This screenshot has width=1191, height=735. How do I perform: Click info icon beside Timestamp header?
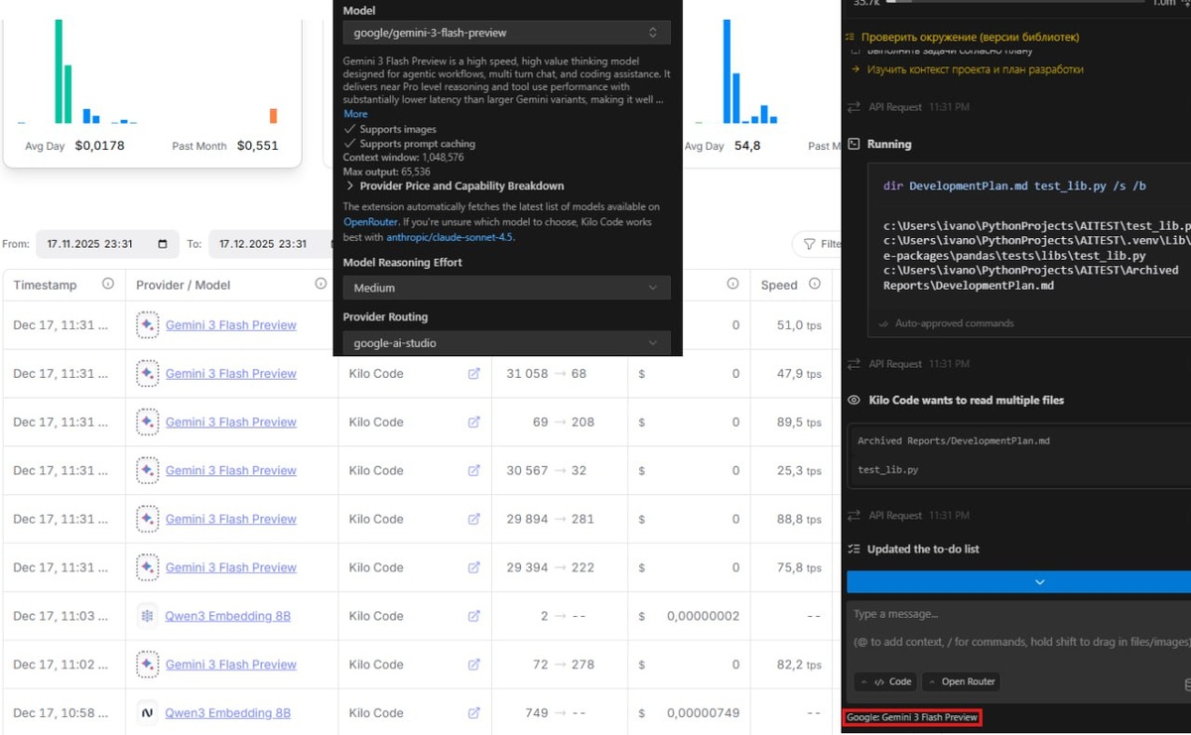coord(108,284)
